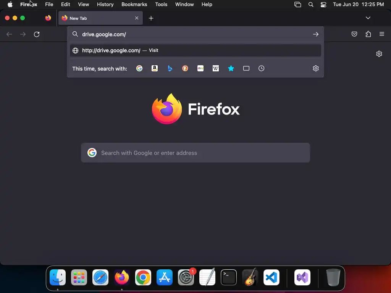Screen dimensions: 391x293
Task: Open App Store from the dock
Action: coord(165,277)
